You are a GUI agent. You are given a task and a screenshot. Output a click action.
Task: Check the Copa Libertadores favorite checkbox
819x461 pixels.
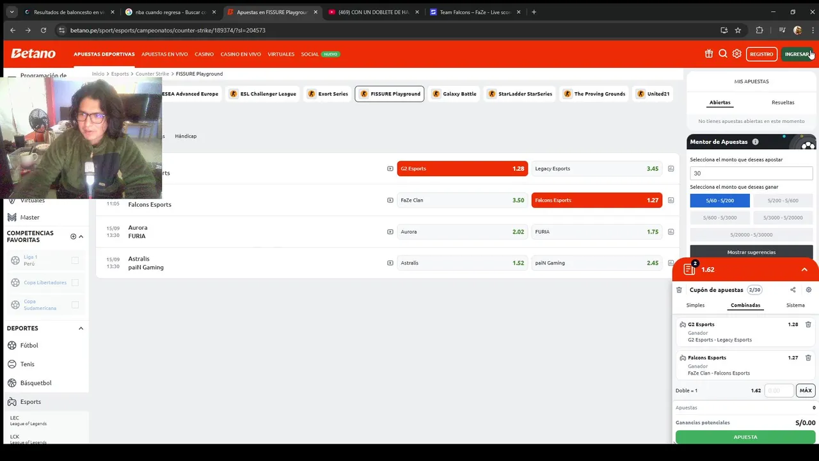[75, 282]
